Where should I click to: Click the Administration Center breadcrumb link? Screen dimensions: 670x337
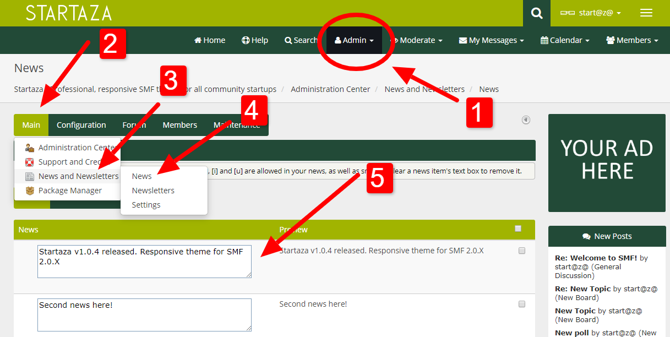[x=330, y=89]
